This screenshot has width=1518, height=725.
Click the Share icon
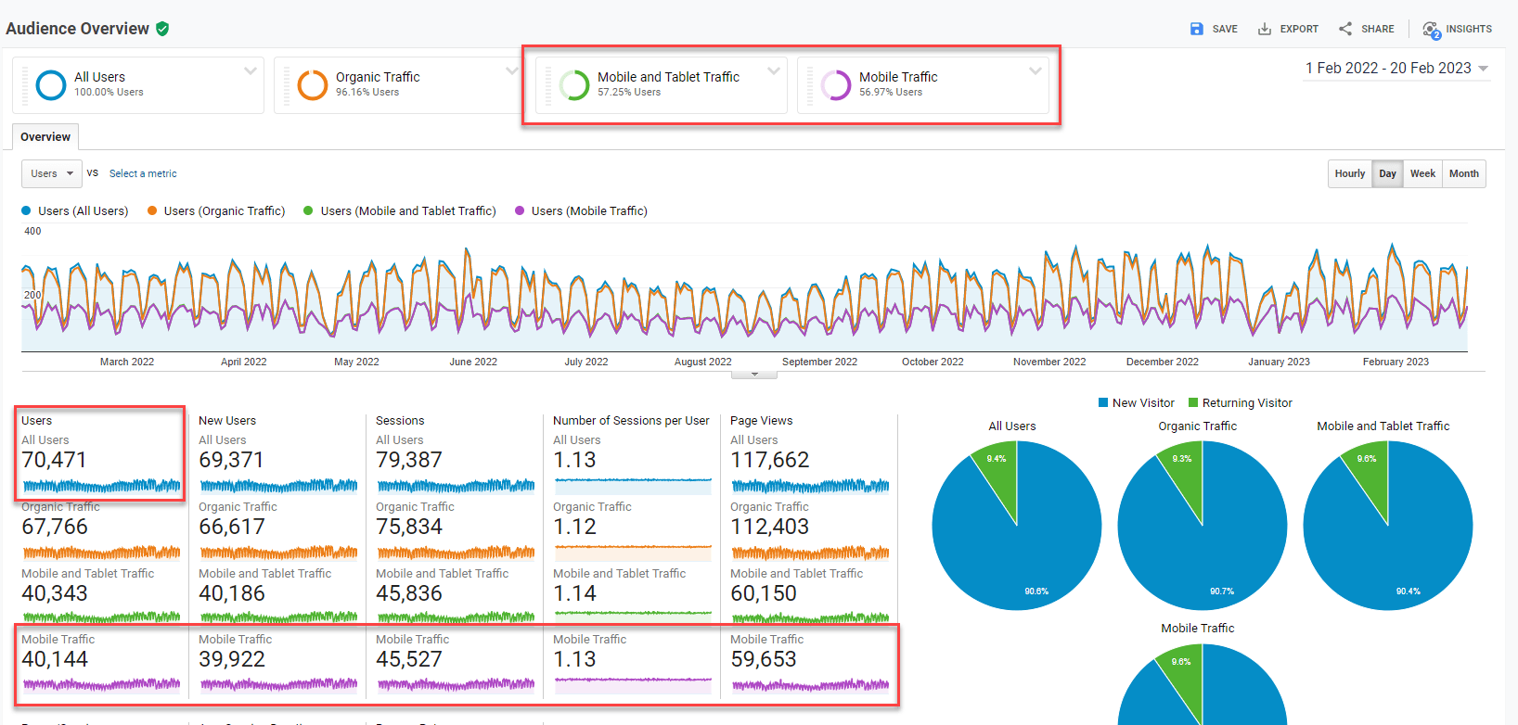[x=1345, y=29]
